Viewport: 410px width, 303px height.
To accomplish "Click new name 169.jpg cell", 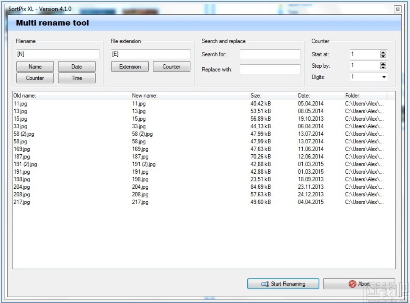I will tap(140, 149).
